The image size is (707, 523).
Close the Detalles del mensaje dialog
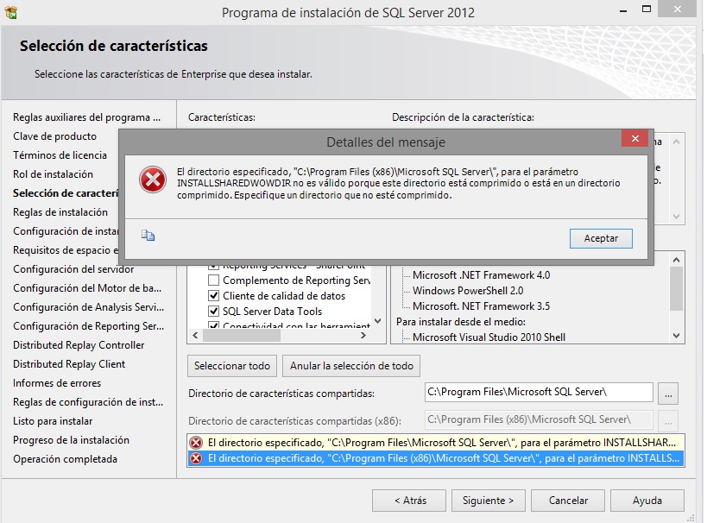point(634,138)
